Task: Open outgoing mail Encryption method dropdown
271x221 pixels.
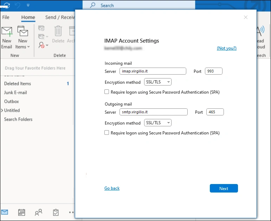Action: (157, 123)
